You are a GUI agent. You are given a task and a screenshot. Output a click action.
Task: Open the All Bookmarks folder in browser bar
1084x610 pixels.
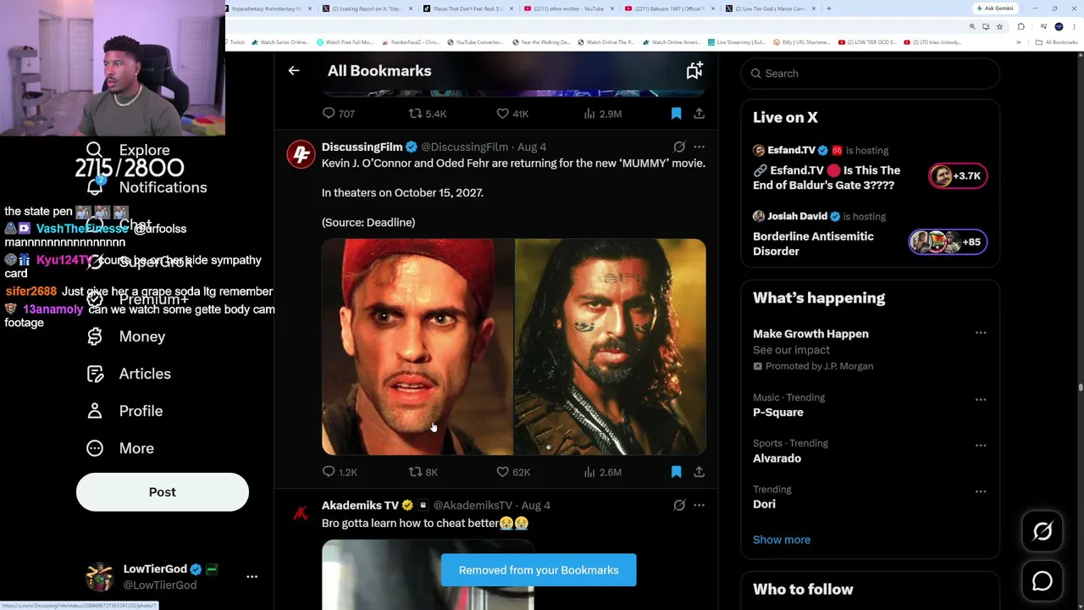click(1057, 42)
